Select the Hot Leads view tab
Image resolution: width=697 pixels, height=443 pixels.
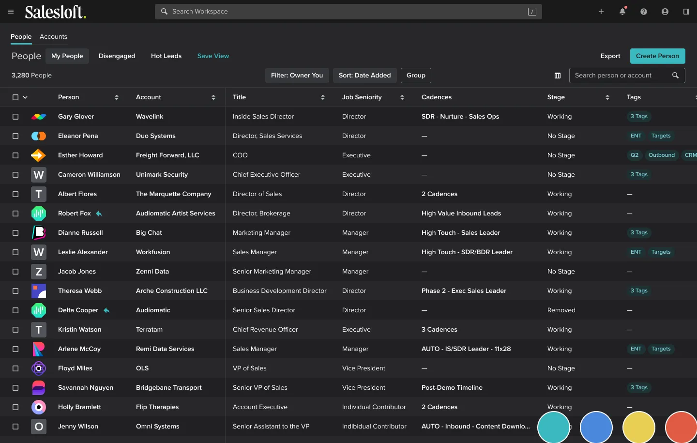[x=166, y=56]
